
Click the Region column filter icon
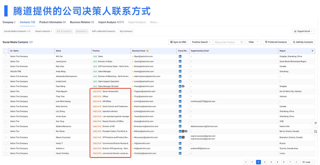pos(312,51)
